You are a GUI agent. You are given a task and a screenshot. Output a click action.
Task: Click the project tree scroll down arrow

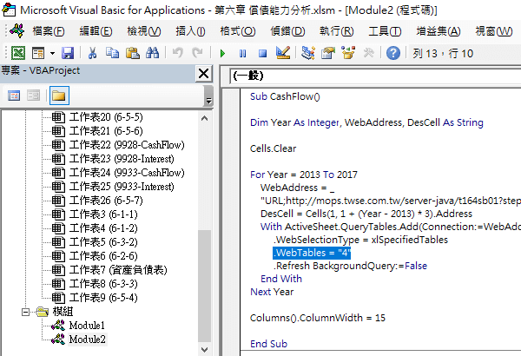click(x=205, y=350)
